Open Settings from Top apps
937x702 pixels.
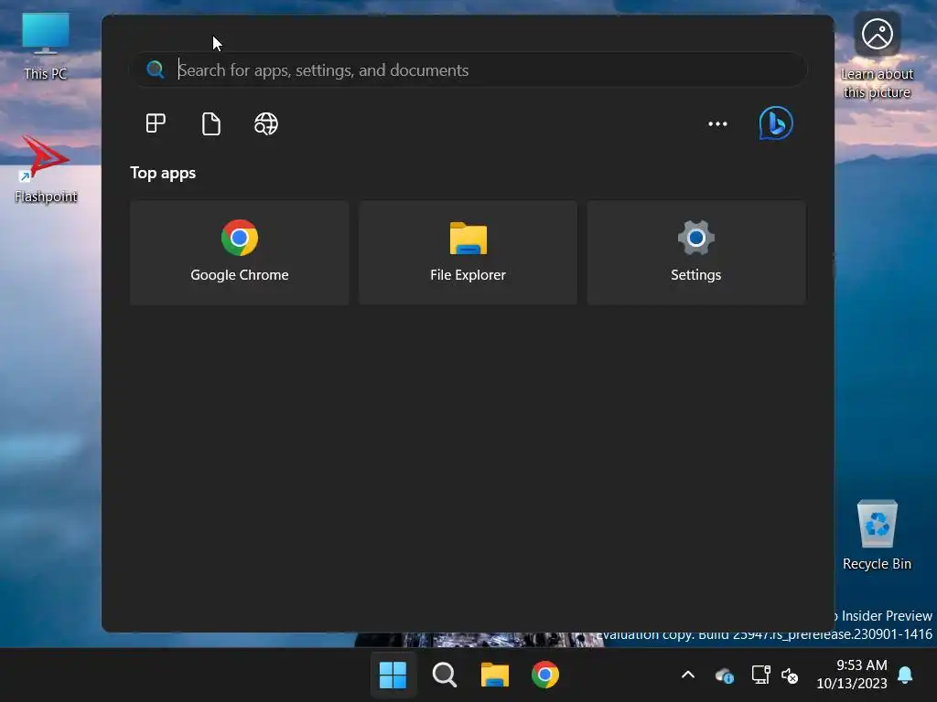tap(696, 252)
